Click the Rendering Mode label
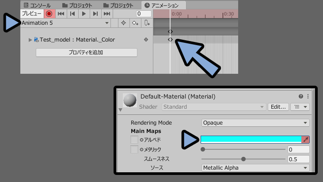Screen dimensions: 323x182 coord(151,123)
